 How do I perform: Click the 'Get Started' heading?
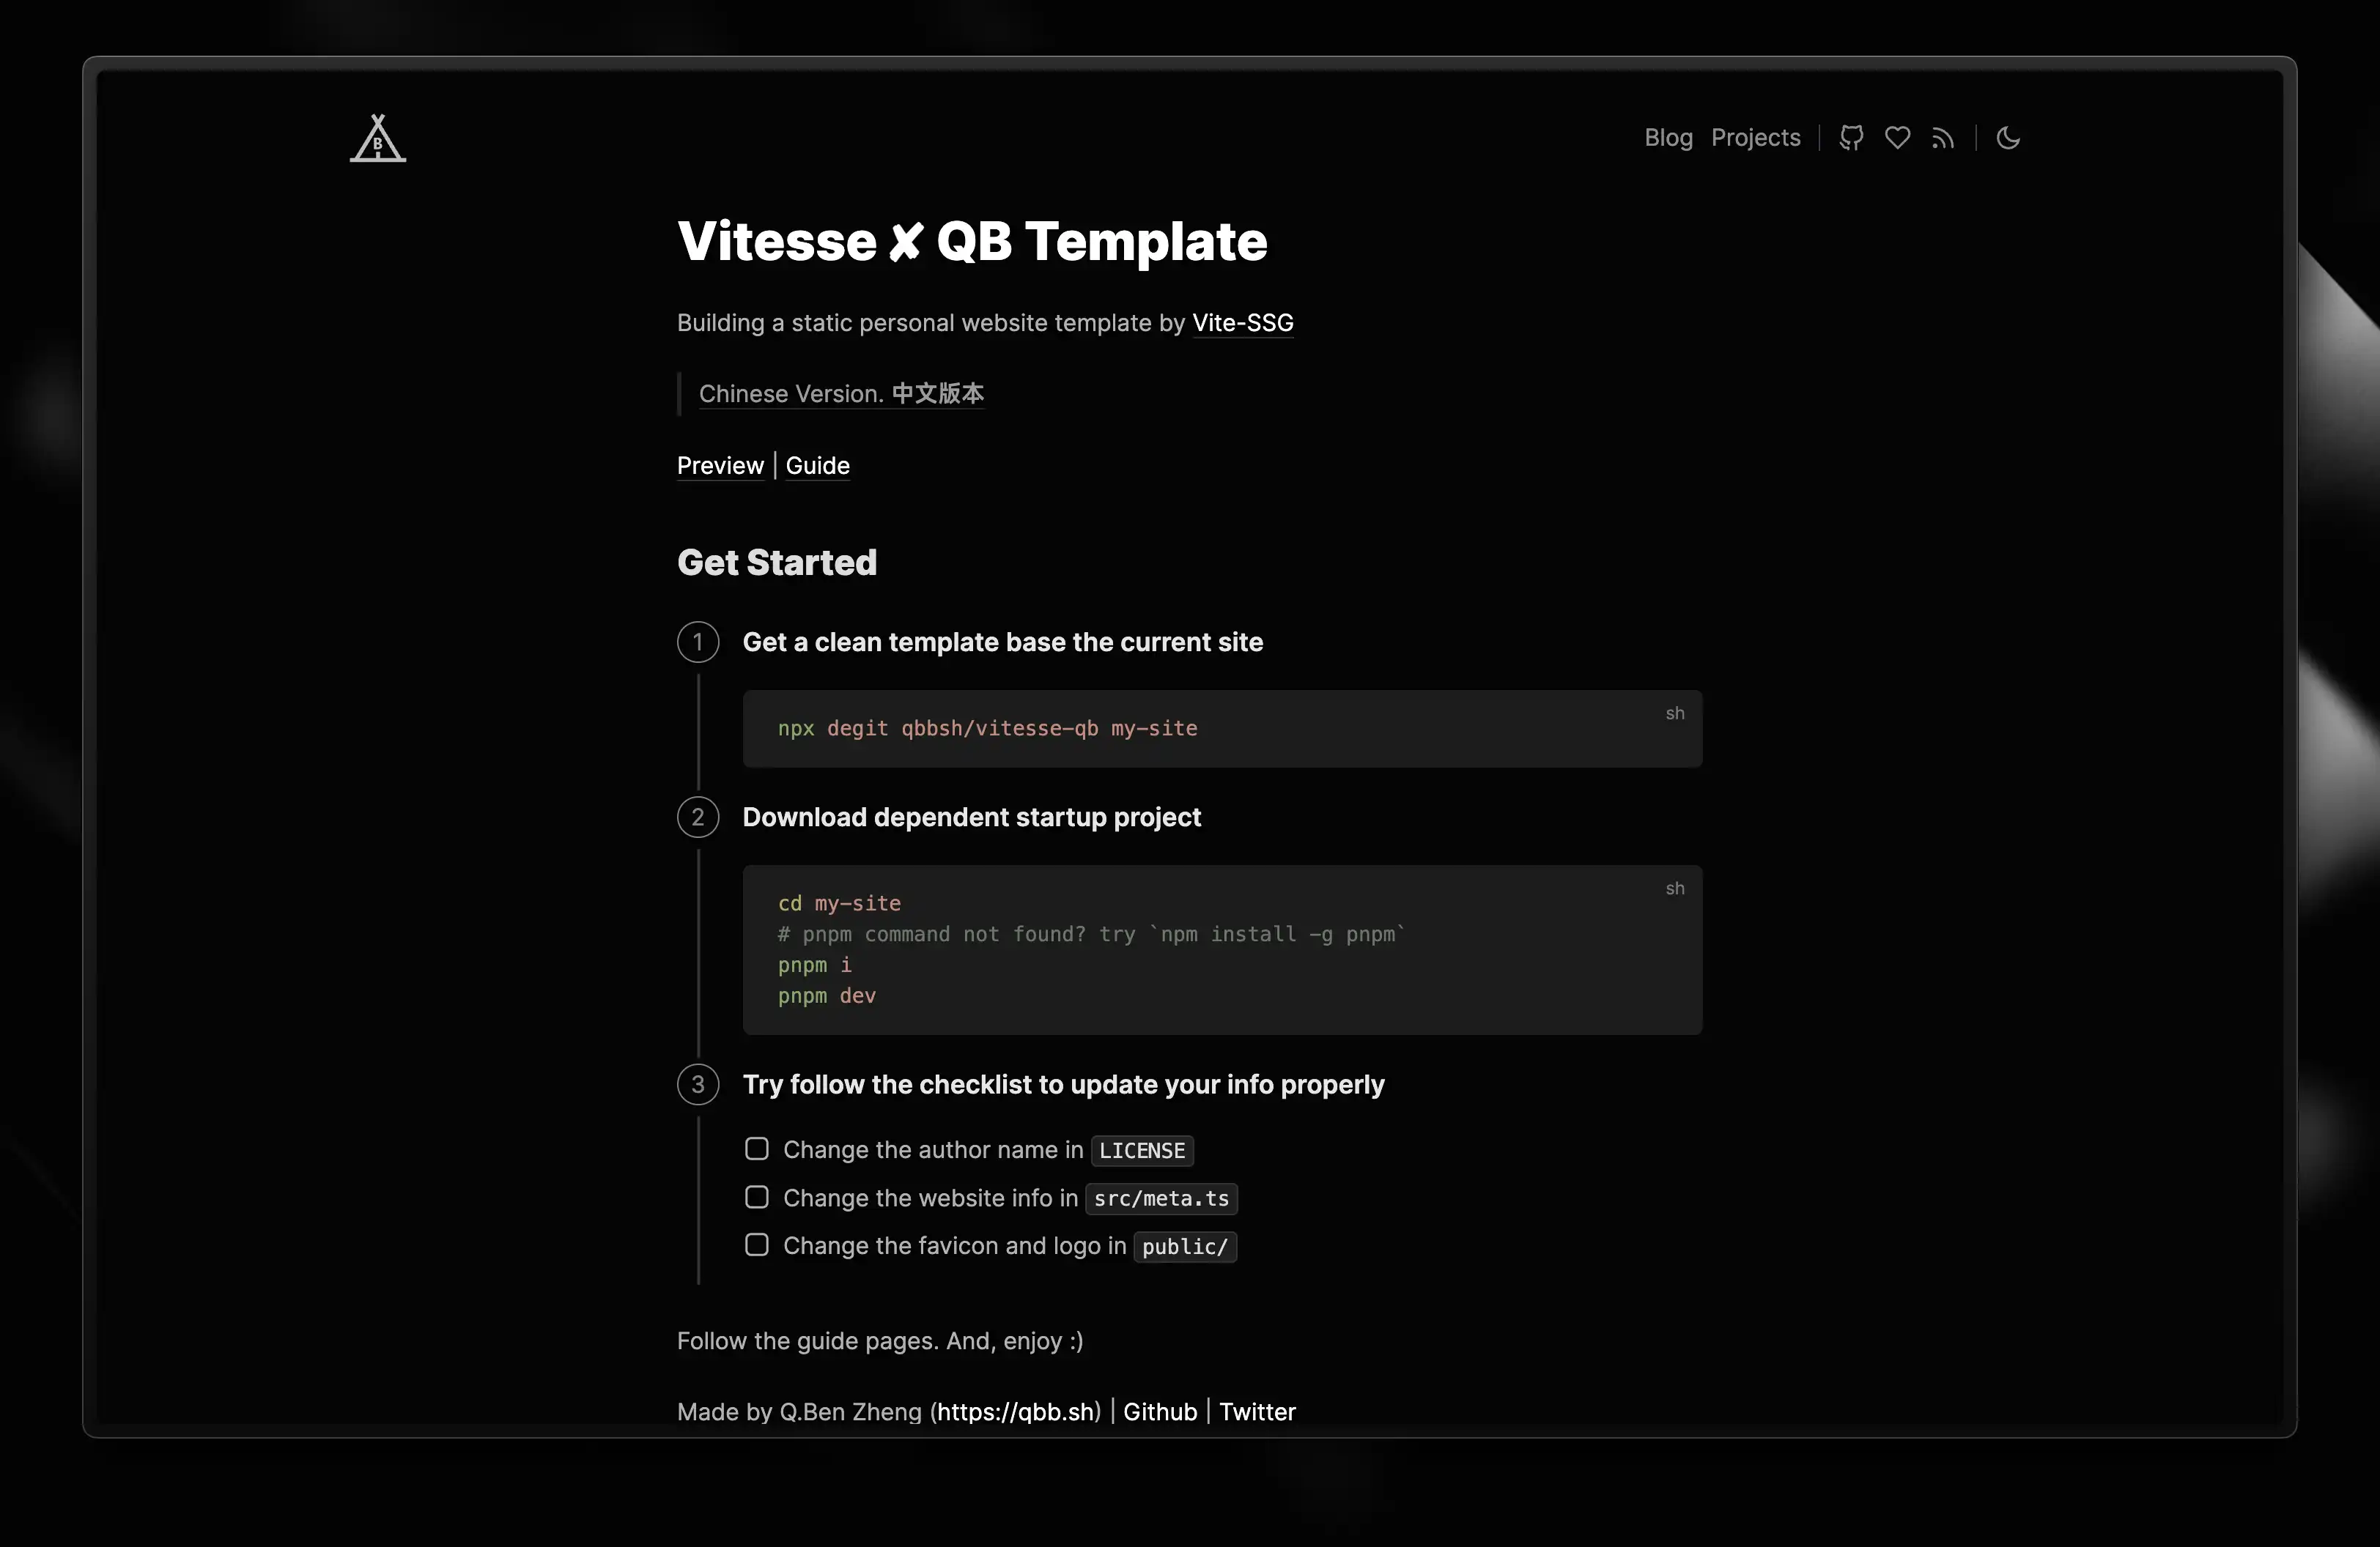[x=777, y=563]
